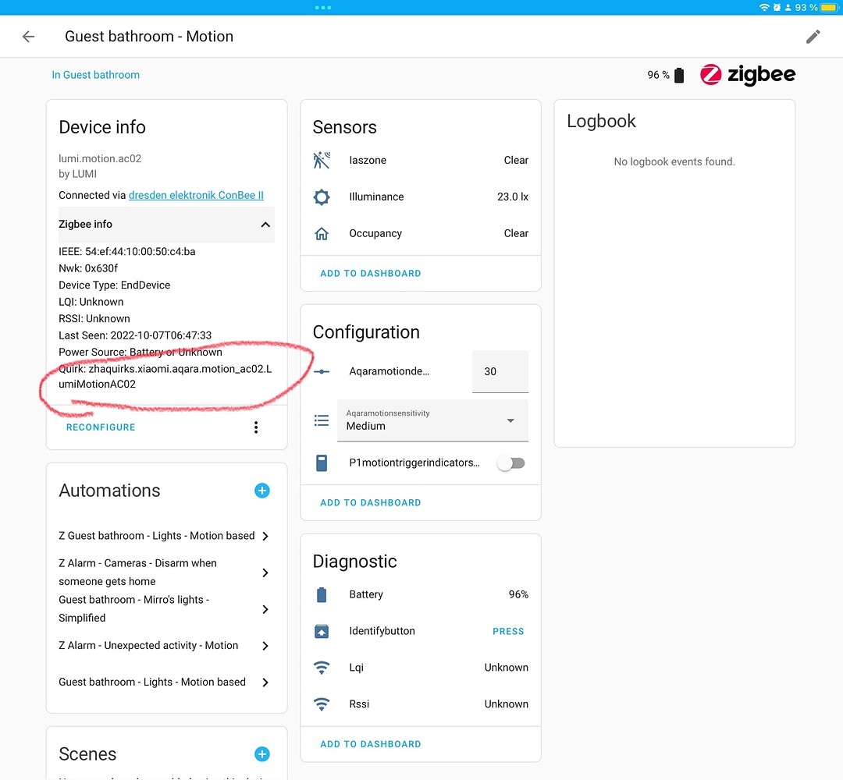This screenshot has height=780, width=843.
Task: Click the Rssi Unknown value
Action: (506, 704)
